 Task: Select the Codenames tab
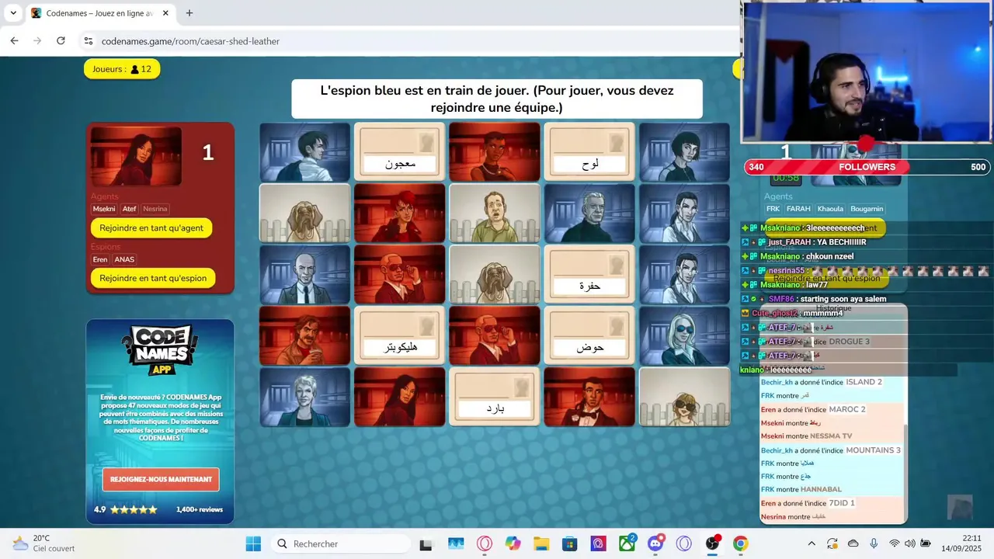click(99, 13)
